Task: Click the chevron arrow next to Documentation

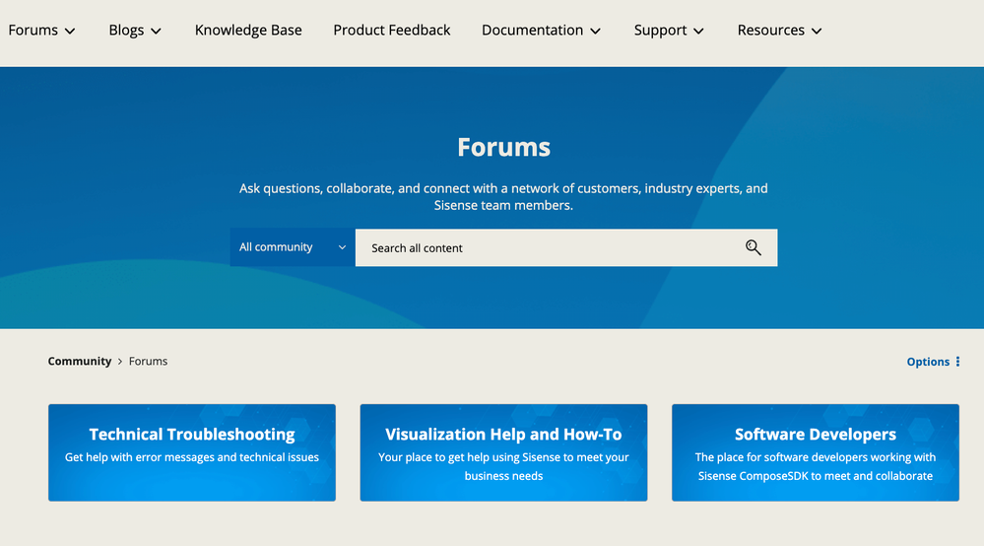Action: (x=596, y=32)
